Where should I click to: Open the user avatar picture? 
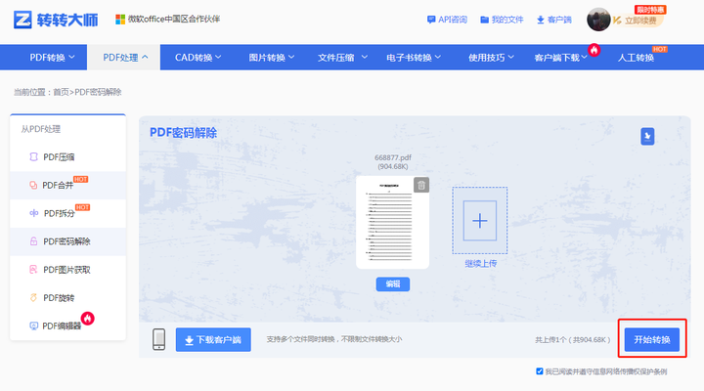click(x=598, y=20)
